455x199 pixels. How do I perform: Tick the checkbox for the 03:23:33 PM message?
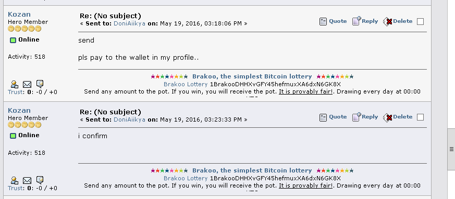click(x=420, y=117)
